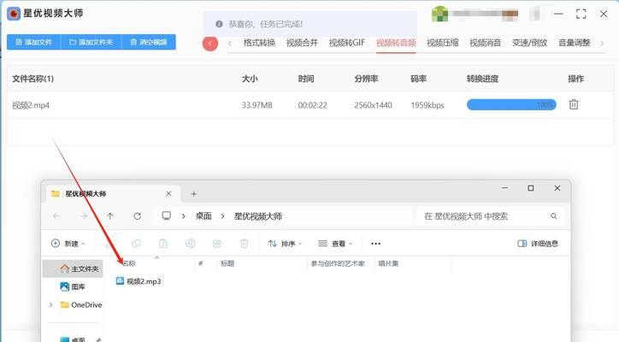619x342 pixels.
Task: Toggle the 详细信息 details pane
Action: tap(538, 244)
